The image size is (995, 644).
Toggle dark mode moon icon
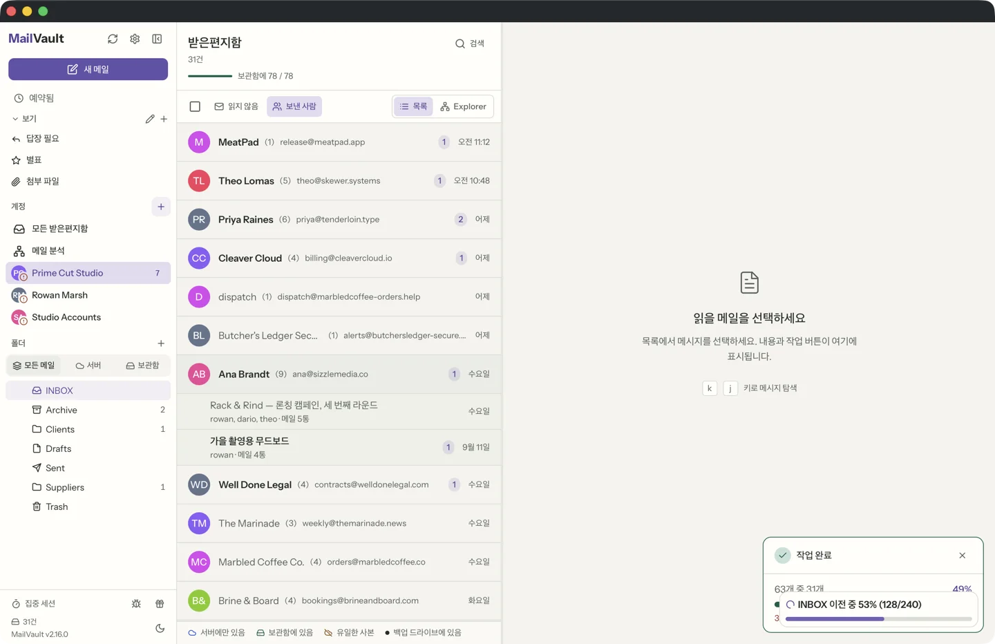[160, 628]
